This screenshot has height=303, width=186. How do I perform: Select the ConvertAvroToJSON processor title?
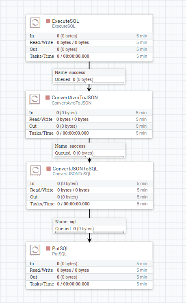[x=75, y=97]
